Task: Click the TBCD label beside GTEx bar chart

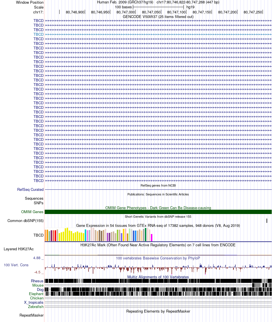Action: point(38,235)
